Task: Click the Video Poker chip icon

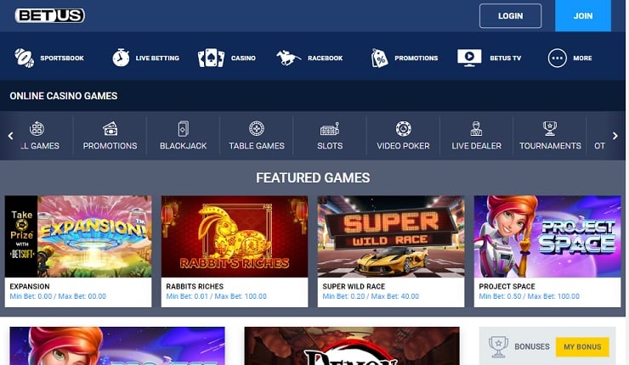Action: click(x=403, y=129)
